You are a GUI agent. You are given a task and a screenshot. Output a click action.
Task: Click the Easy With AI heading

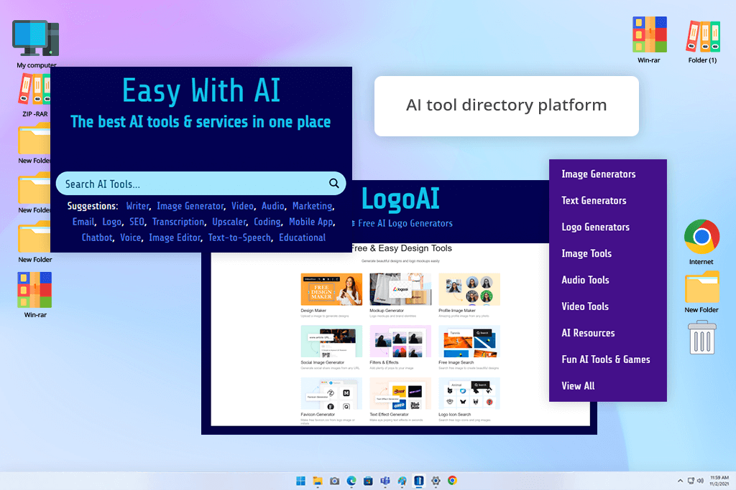point(201,90)
